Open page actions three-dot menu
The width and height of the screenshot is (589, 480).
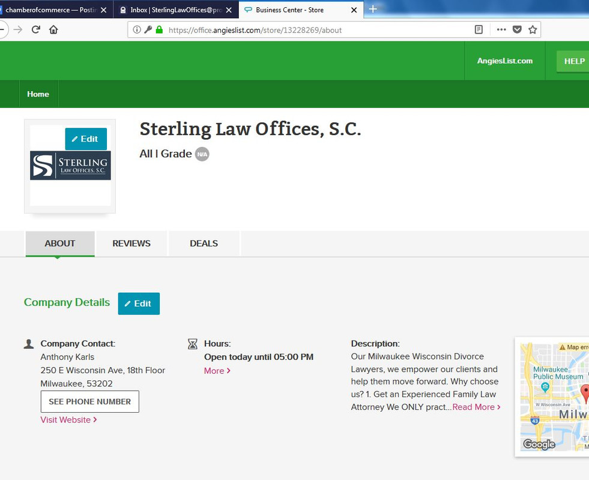[x=501, y=29]
